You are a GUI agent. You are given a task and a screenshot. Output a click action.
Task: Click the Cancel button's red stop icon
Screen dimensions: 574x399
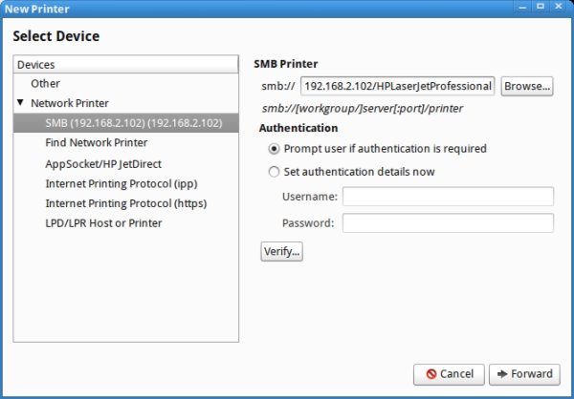pos(431,374)
